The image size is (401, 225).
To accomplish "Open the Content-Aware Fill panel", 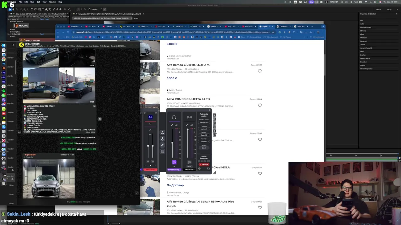I will click(366, 48).
